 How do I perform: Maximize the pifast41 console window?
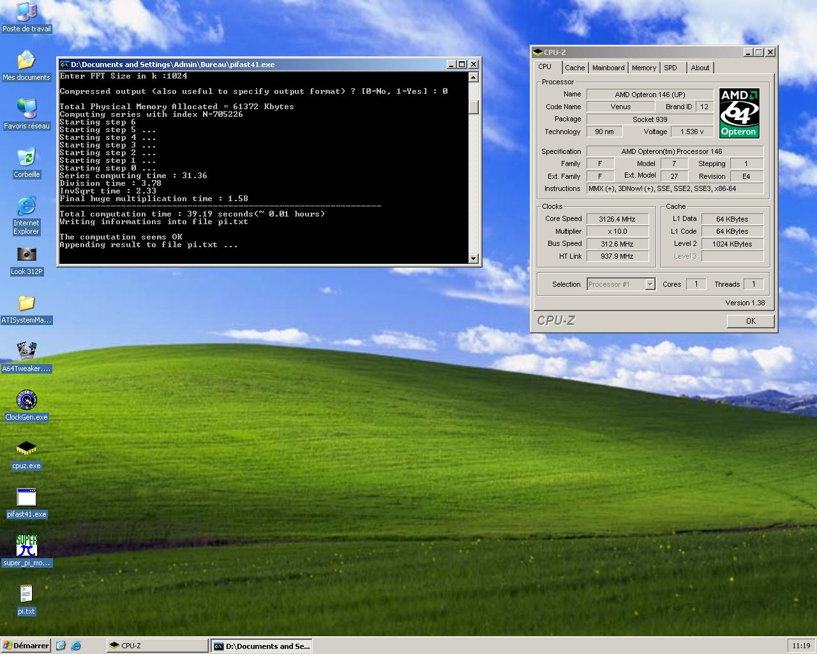coord(462,65)
